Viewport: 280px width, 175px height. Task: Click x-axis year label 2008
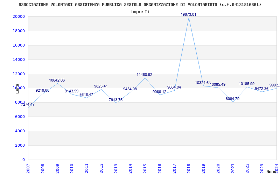(43, 169)
